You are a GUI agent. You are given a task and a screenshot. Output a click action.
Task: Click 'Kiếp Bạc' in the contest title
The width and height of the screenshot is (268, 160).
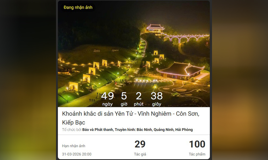tap(73, 122)
